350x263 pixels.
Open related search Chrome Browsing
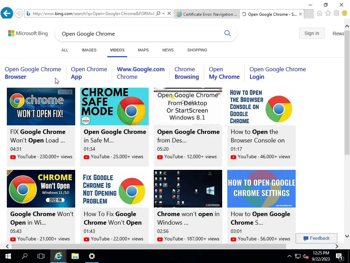pyautogui.click(x=187, y=73)
